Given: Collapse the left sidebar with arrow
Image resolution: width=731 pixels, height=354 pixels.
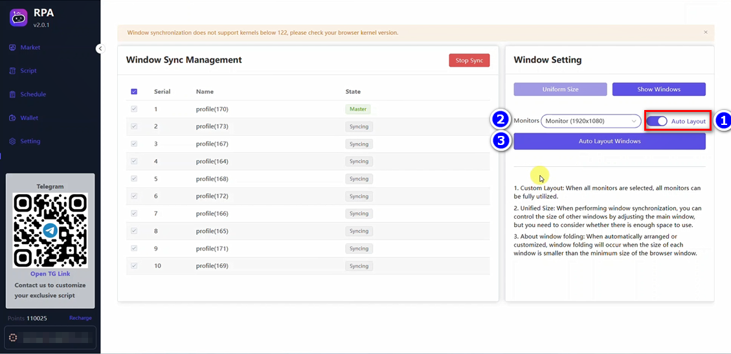Looking at the screenshot, I should click(100, 49).
